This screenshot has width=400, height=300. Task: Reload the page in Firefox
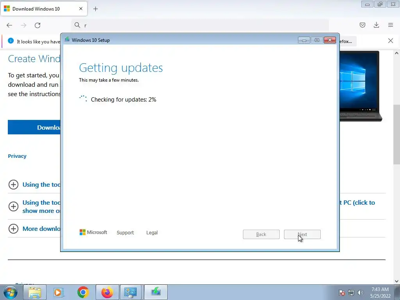(x=37, y=25)
